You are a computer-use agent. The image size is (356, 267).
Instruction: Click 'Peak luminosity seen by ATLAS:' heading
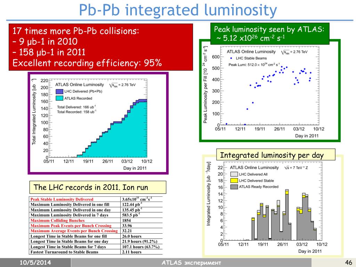tap(269, 29)
